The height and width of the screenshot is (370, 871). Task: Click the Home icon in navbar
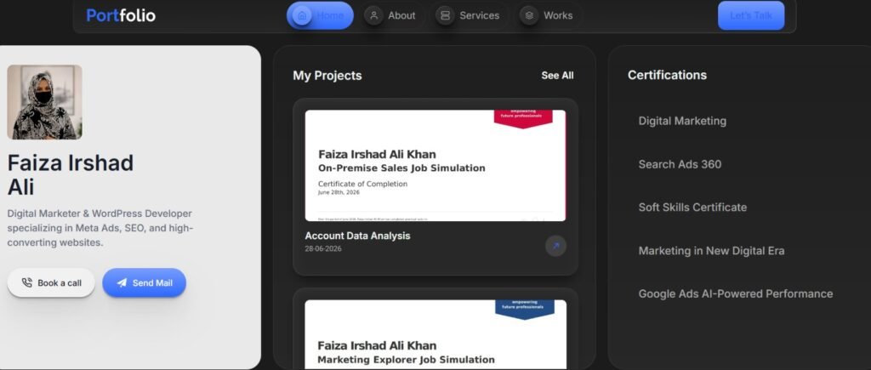click(x=302, y=15)
